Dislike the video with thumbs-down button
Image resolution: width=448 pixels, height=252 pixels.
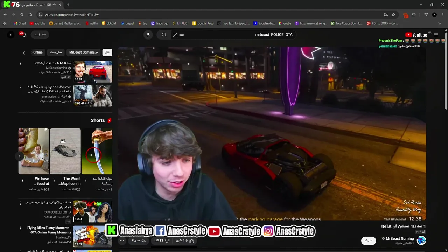162,241
